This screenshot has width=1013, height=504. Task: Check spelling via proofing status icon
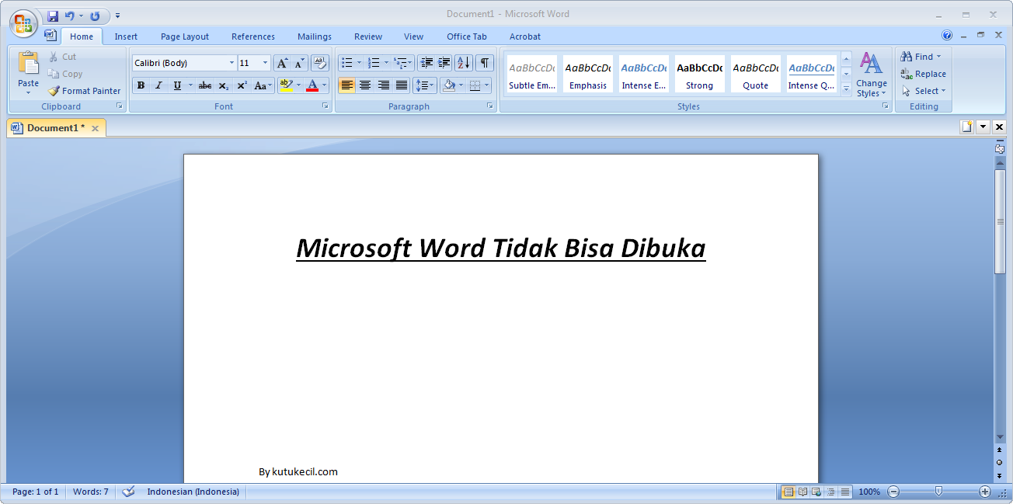[128, 492]
